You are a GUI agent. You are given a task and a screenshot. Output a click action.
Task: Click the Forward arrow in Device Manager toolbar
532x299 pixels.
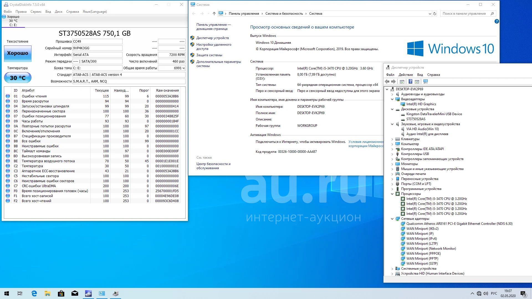(393, 81)
